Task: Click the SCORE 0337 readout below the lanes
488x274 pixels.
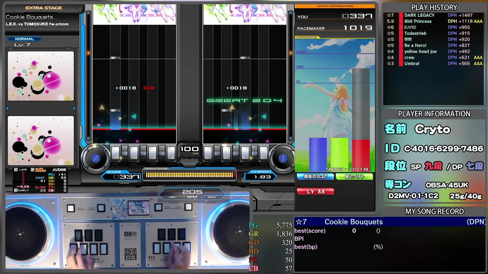Action: [121, 177]
